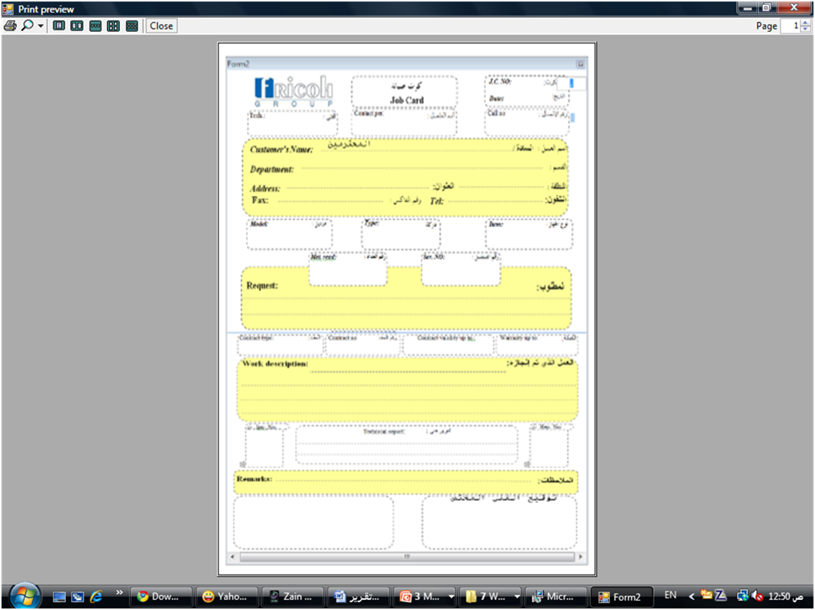This screenshot has height=610, width=815.
Task: Open the Yahoo Messenger taskbar item
Action: pos(226,597)
